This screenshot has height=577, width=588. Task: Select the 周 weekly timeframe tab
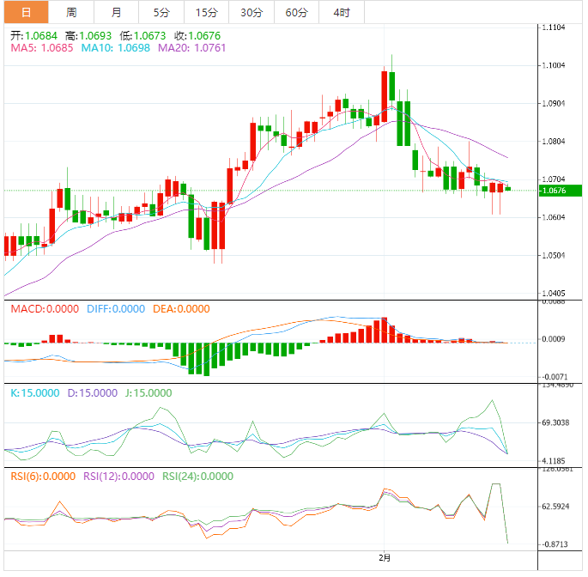click(71, 12)
